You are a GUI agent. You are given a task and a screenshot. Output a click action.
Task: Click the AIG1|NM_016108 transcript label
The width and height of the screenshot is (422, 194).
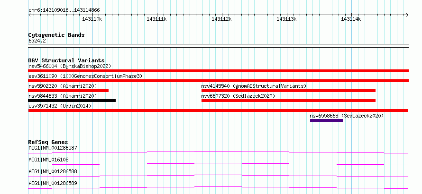(48, 160)
